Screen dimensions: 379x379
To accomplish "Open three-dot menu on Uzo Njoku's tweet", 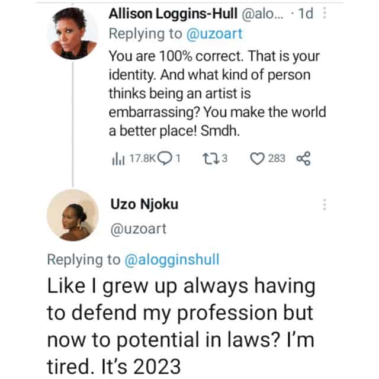I will (x=324, y=205).
